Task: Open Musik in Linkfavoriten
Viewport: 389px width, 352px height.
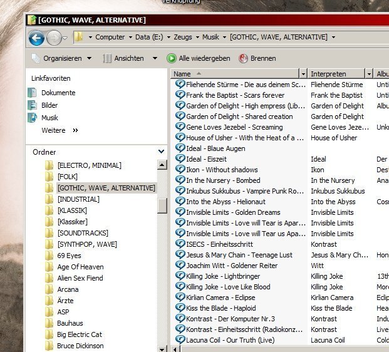Action: (x=49, y=118)
